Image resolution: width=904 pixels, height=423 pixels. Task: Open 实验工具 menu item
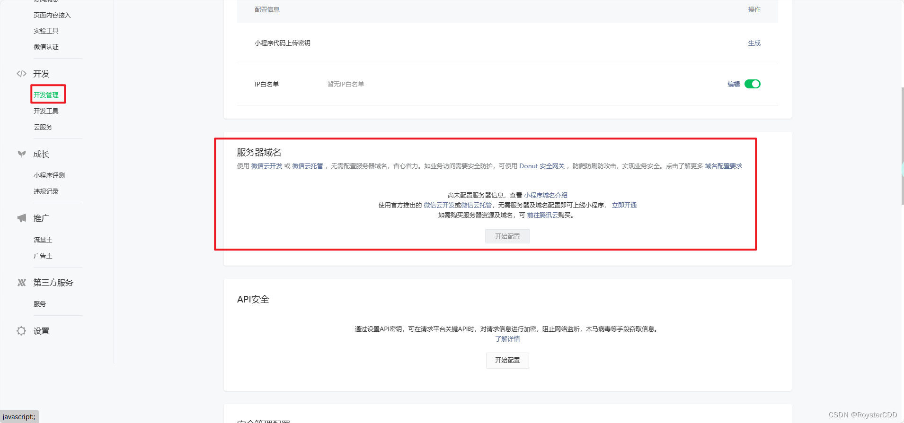pos(46,31)
